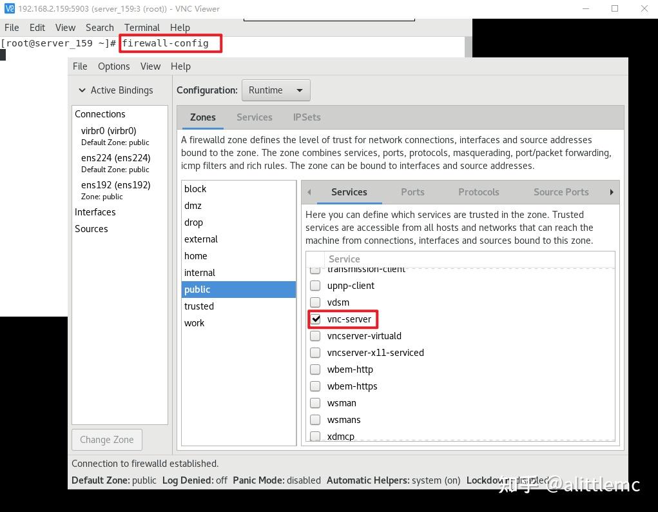
Task: Select the internal zone
Action: tap(239, 273)
